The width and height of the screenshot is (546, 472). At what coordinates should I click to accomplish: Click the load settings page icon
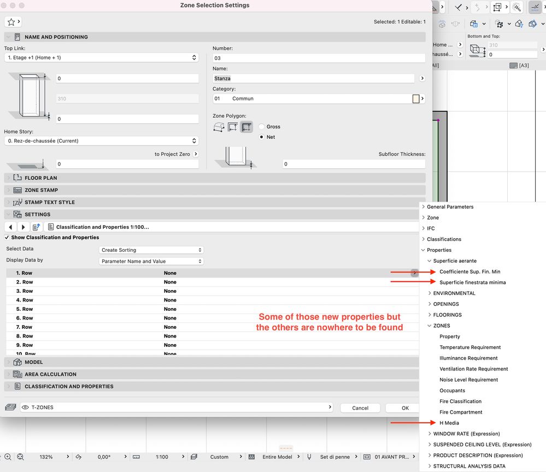click(x=37, y=227)
